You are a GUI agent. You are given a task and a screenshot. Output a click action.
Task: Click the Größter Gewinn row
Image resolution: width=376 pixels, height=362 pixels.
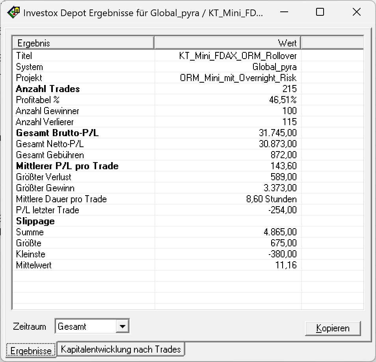(x=45, y=188)
